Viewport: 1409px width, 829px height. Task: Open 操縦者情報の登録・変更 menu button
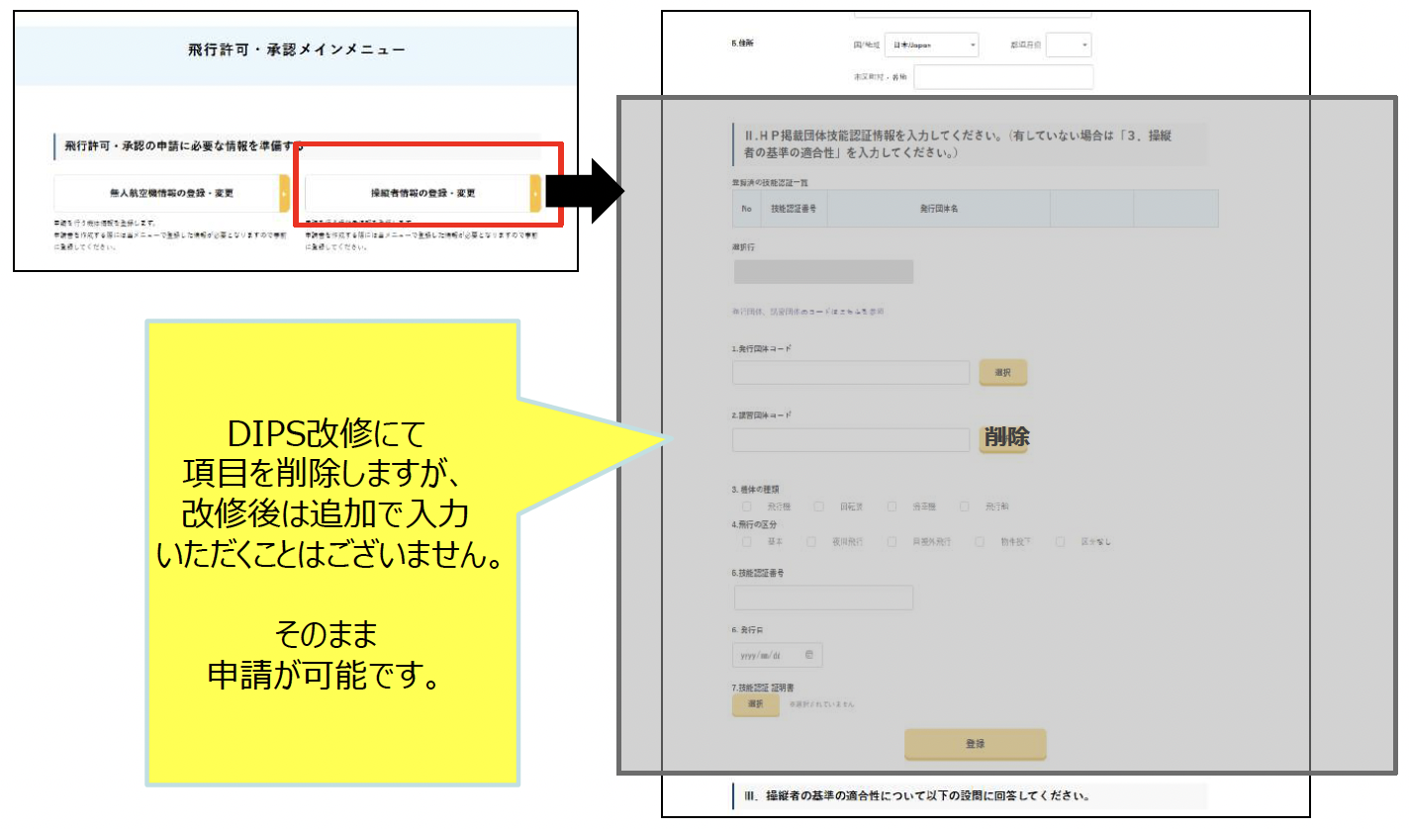(416, 193)
